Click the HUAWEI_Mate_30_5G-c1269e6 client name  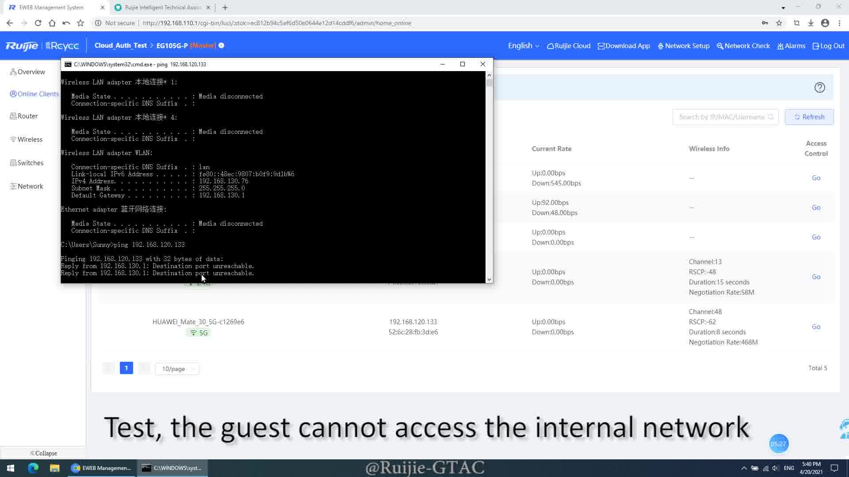198,322
